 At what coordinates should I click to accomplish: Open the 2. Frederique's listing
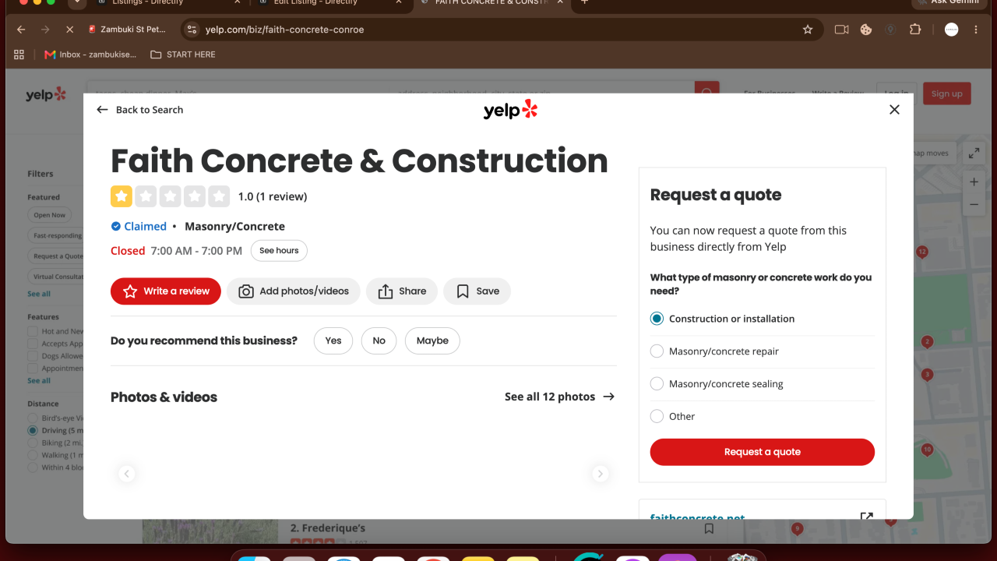coord(328,527)
